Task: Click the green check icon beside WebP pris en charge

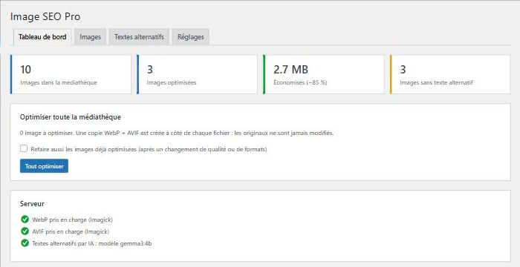Action: 25,220
